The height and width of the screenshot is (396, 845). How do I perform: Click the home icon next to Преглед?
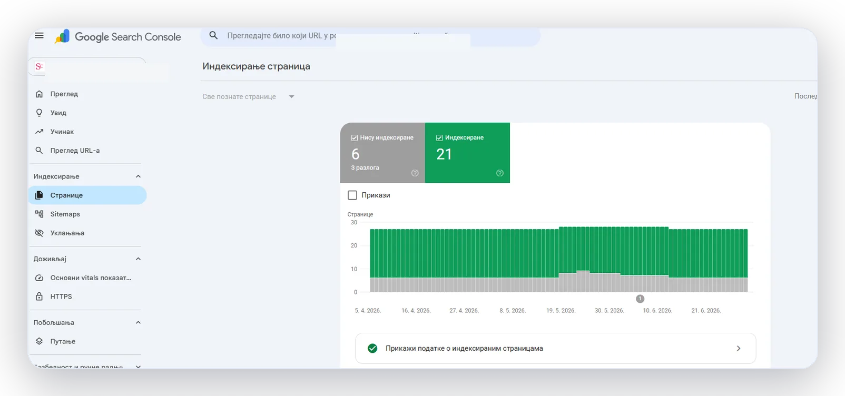[x=39, y=94]
